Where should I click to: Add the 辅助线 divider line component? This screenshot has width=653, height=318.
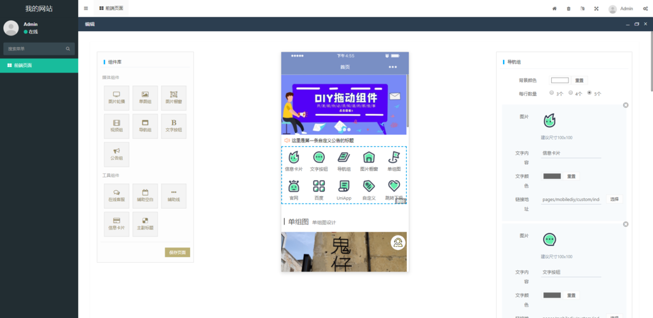[x=174, y=196]
